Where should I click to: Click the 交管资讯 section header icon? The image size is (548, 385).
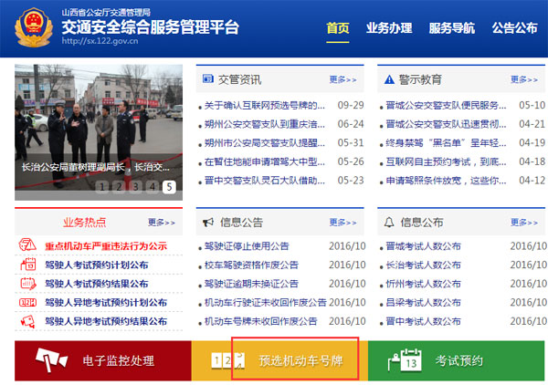pyautogui.click(x=208, y=78)
